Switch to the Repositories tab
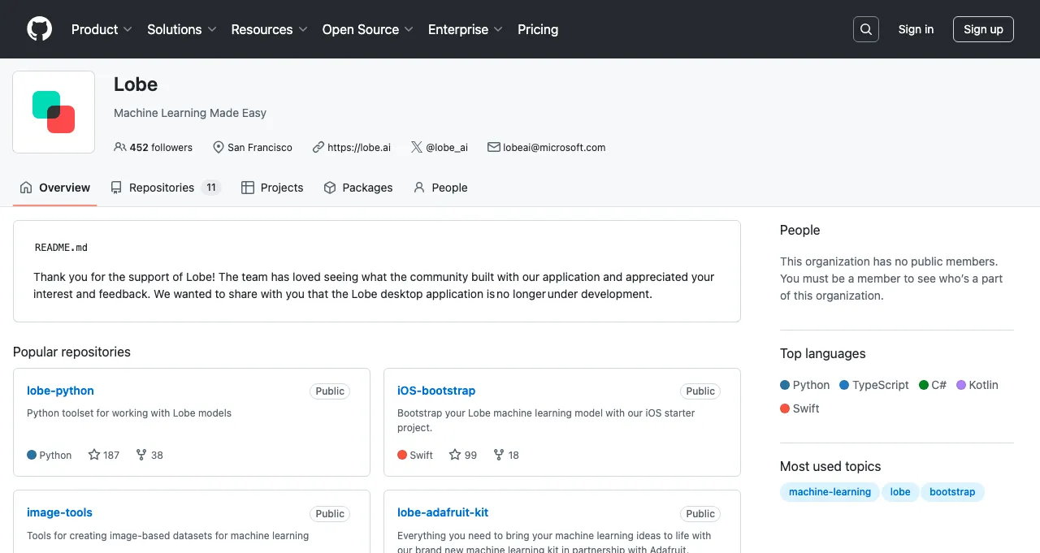This screenshot has width=1040, height=553. pyautogui.click(x=165, y=188)
